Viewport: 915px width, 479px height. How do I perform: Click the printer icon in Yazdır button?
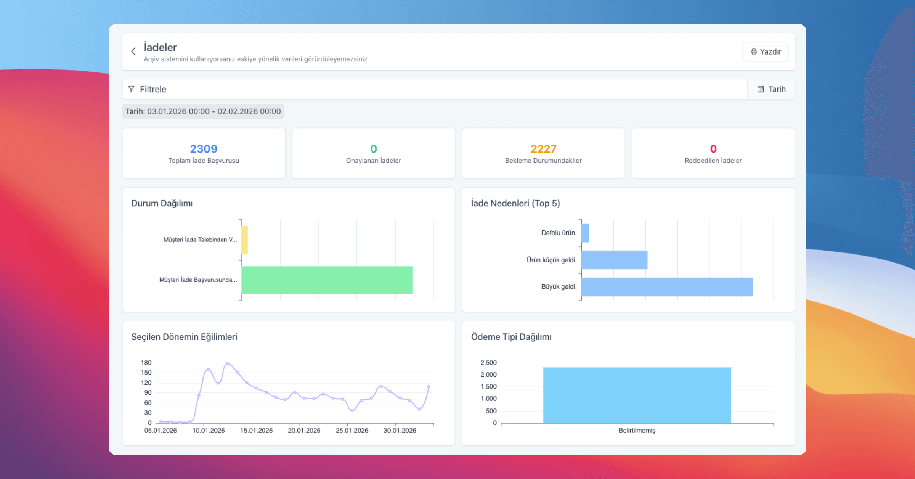click(754, 51)
